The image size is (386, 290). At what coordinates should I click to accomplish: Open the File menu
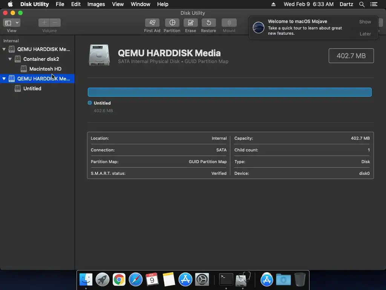60,4
